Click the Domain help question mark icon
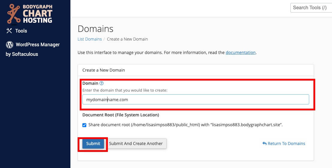Image resolution: width=332 pixels, height=168 pixels. click(101, 83)
